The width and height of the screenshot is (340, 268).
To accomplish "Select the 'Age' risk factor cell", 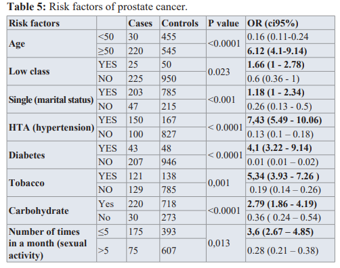I will tap(17, 44).
